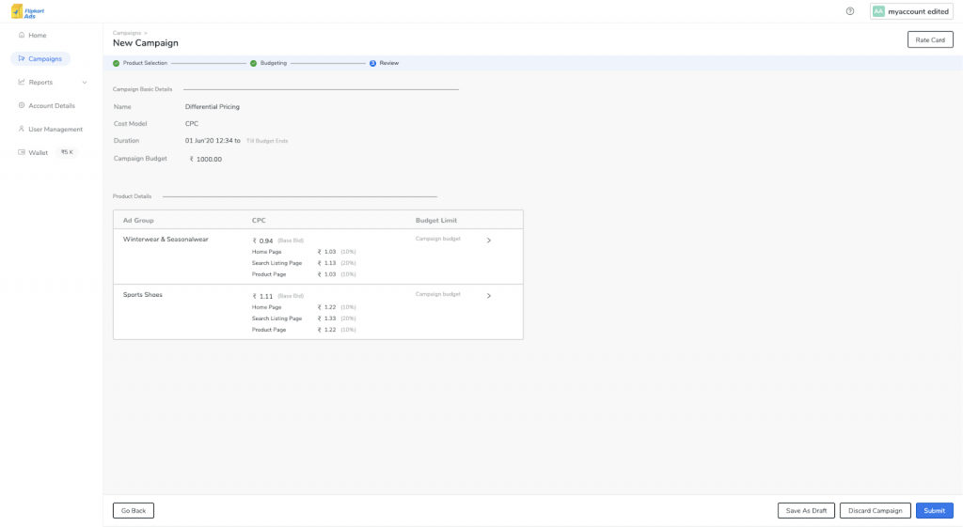Image resolution: width=963 pixels, height=527 pixels.
Task: Expand the Winterwear & Seasonalwear row arrow
Action: tap(489, 240)
